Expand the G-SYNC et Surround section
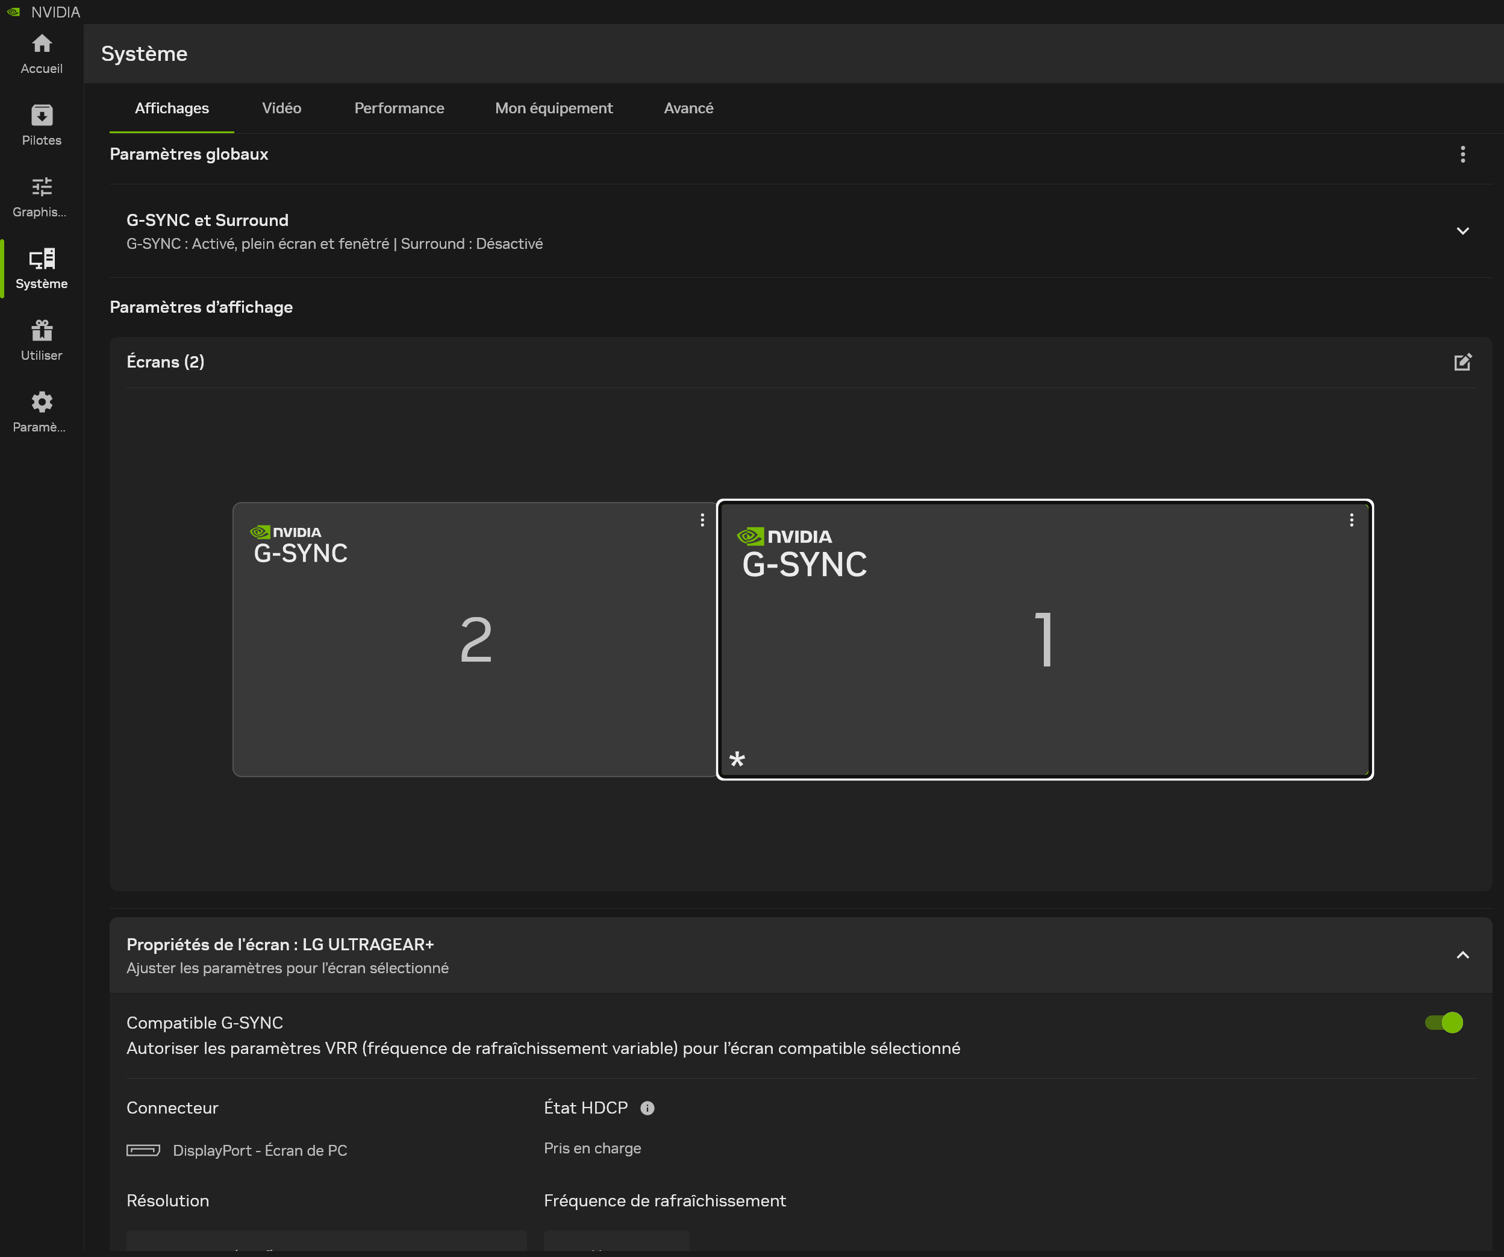Image resolution: width=1504 pixels, height=1257 pixels. pos(1462,231)
